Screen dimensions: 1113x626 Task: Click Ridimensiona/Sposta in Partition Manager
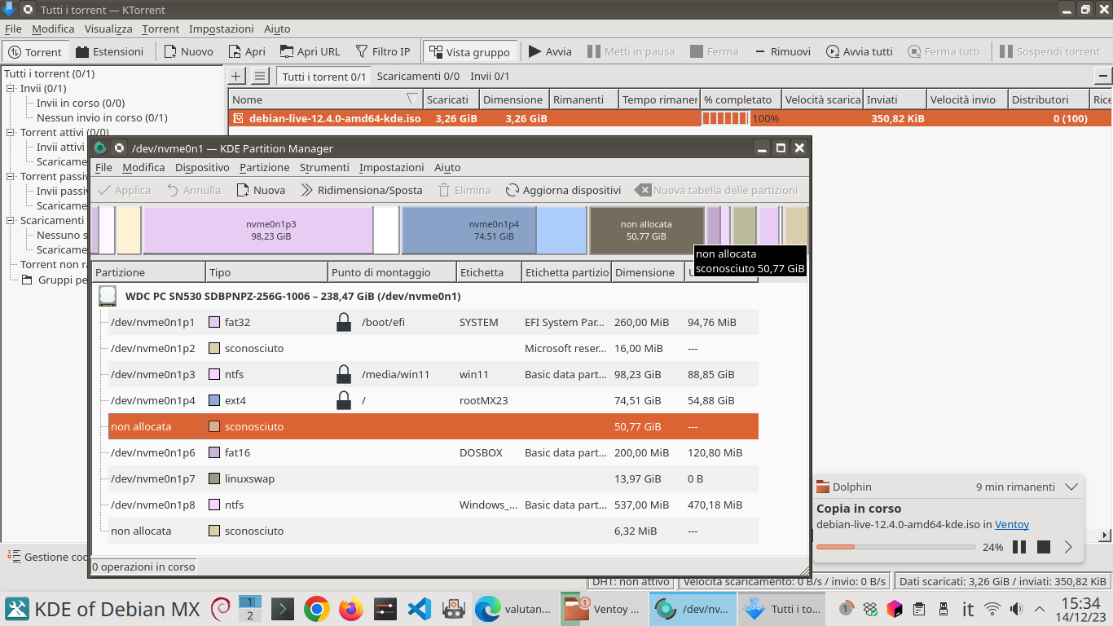(x=362, y=190)
